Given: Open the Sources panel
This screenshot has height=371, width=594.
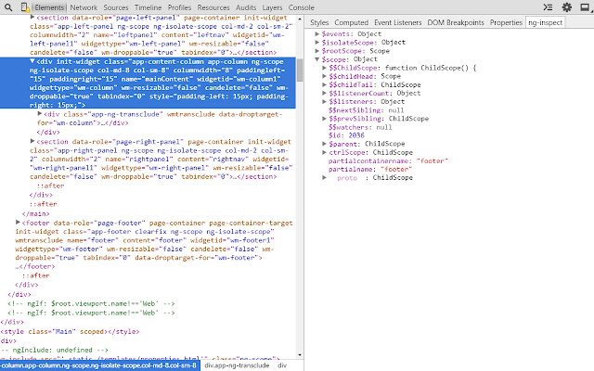Looking at the screenshot, I should click(x=116, y=7).
